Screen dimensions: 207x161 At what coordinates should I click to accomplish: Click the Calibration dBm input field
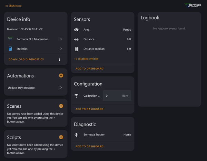tap(117, 96)
